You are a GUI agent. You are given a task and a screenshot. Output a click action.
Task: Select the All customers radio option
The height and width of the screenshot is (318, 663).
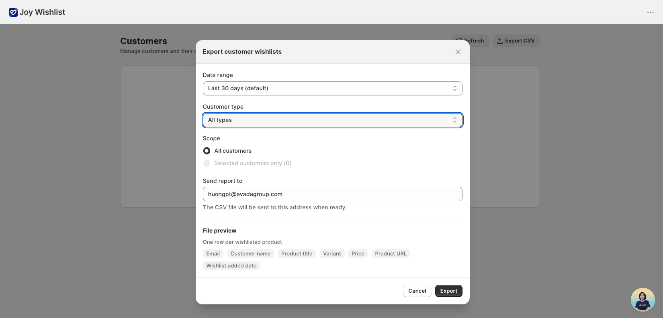point(207,151)
